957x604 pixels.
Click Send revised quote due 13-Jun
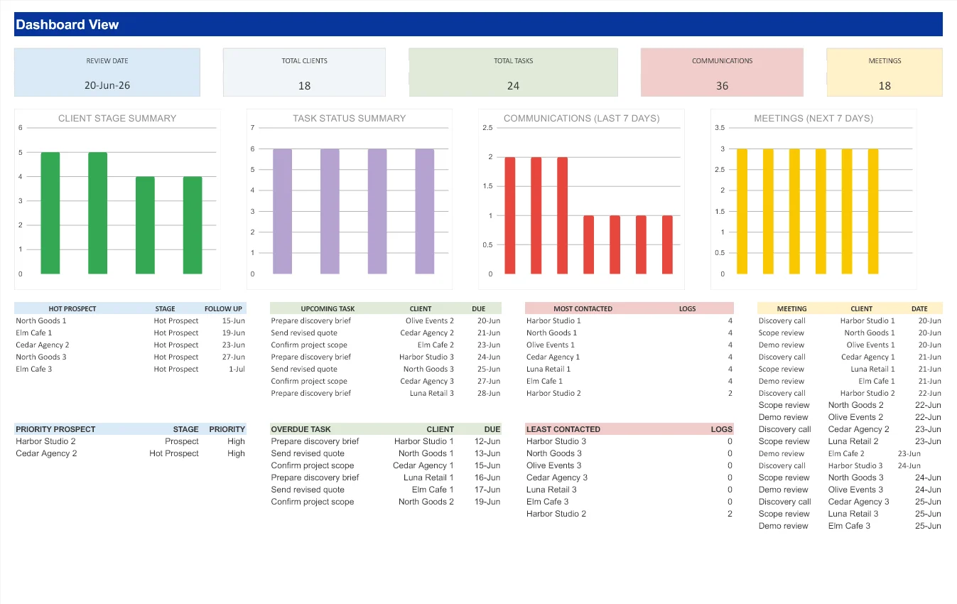(x=308, y=453)
